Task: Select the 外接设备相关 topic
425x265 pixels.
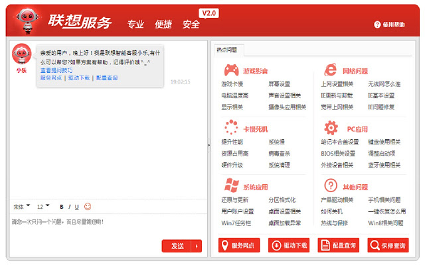Action: point(337,165)
